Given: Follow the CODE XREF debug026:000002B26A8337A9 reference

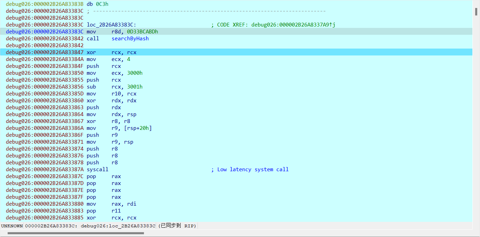Looking at the screenshot, I should 293,25.
